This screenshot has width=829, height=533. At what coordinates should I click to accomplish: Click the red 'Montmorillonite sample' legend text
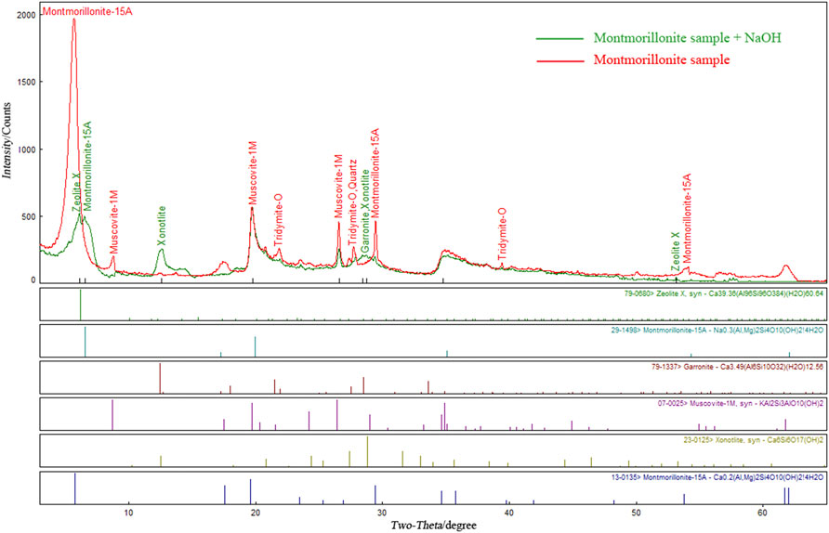(662, 59)
